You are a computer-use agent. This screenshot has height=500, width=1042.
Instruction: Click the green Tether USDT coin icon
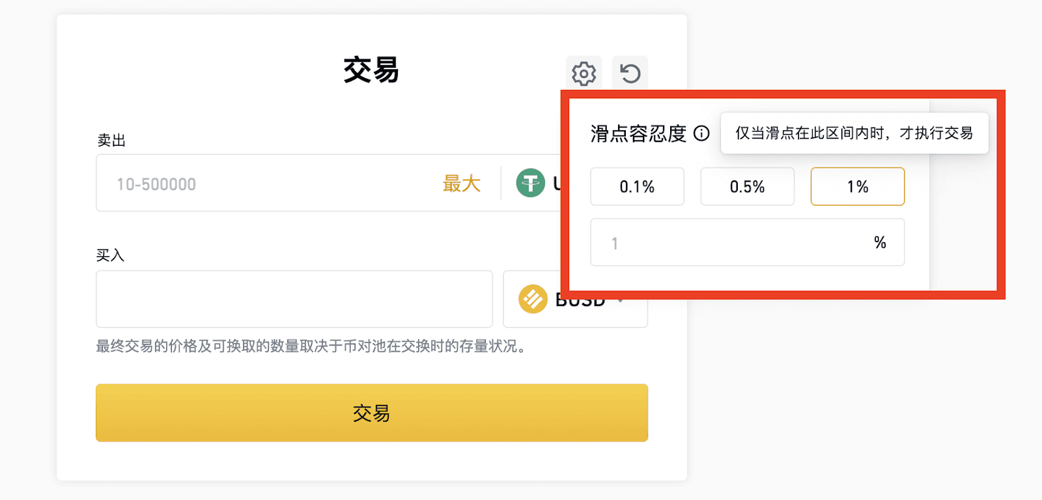[x=530, y=183]
